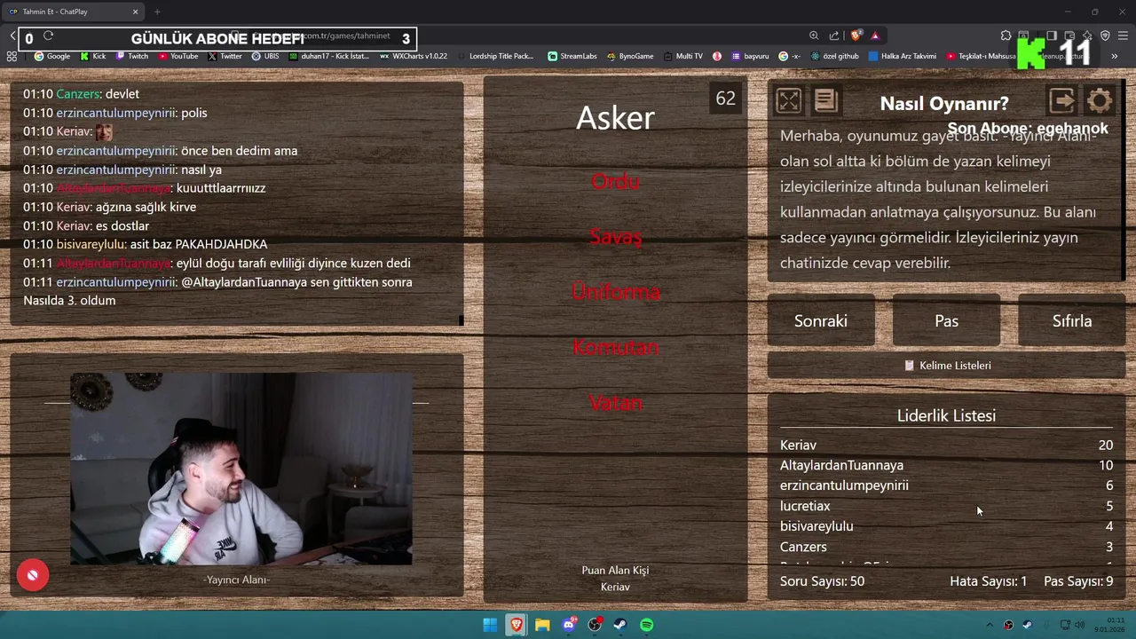Click the red round icon at bottom left
The image size is (1136, 639).
[32, 575]
